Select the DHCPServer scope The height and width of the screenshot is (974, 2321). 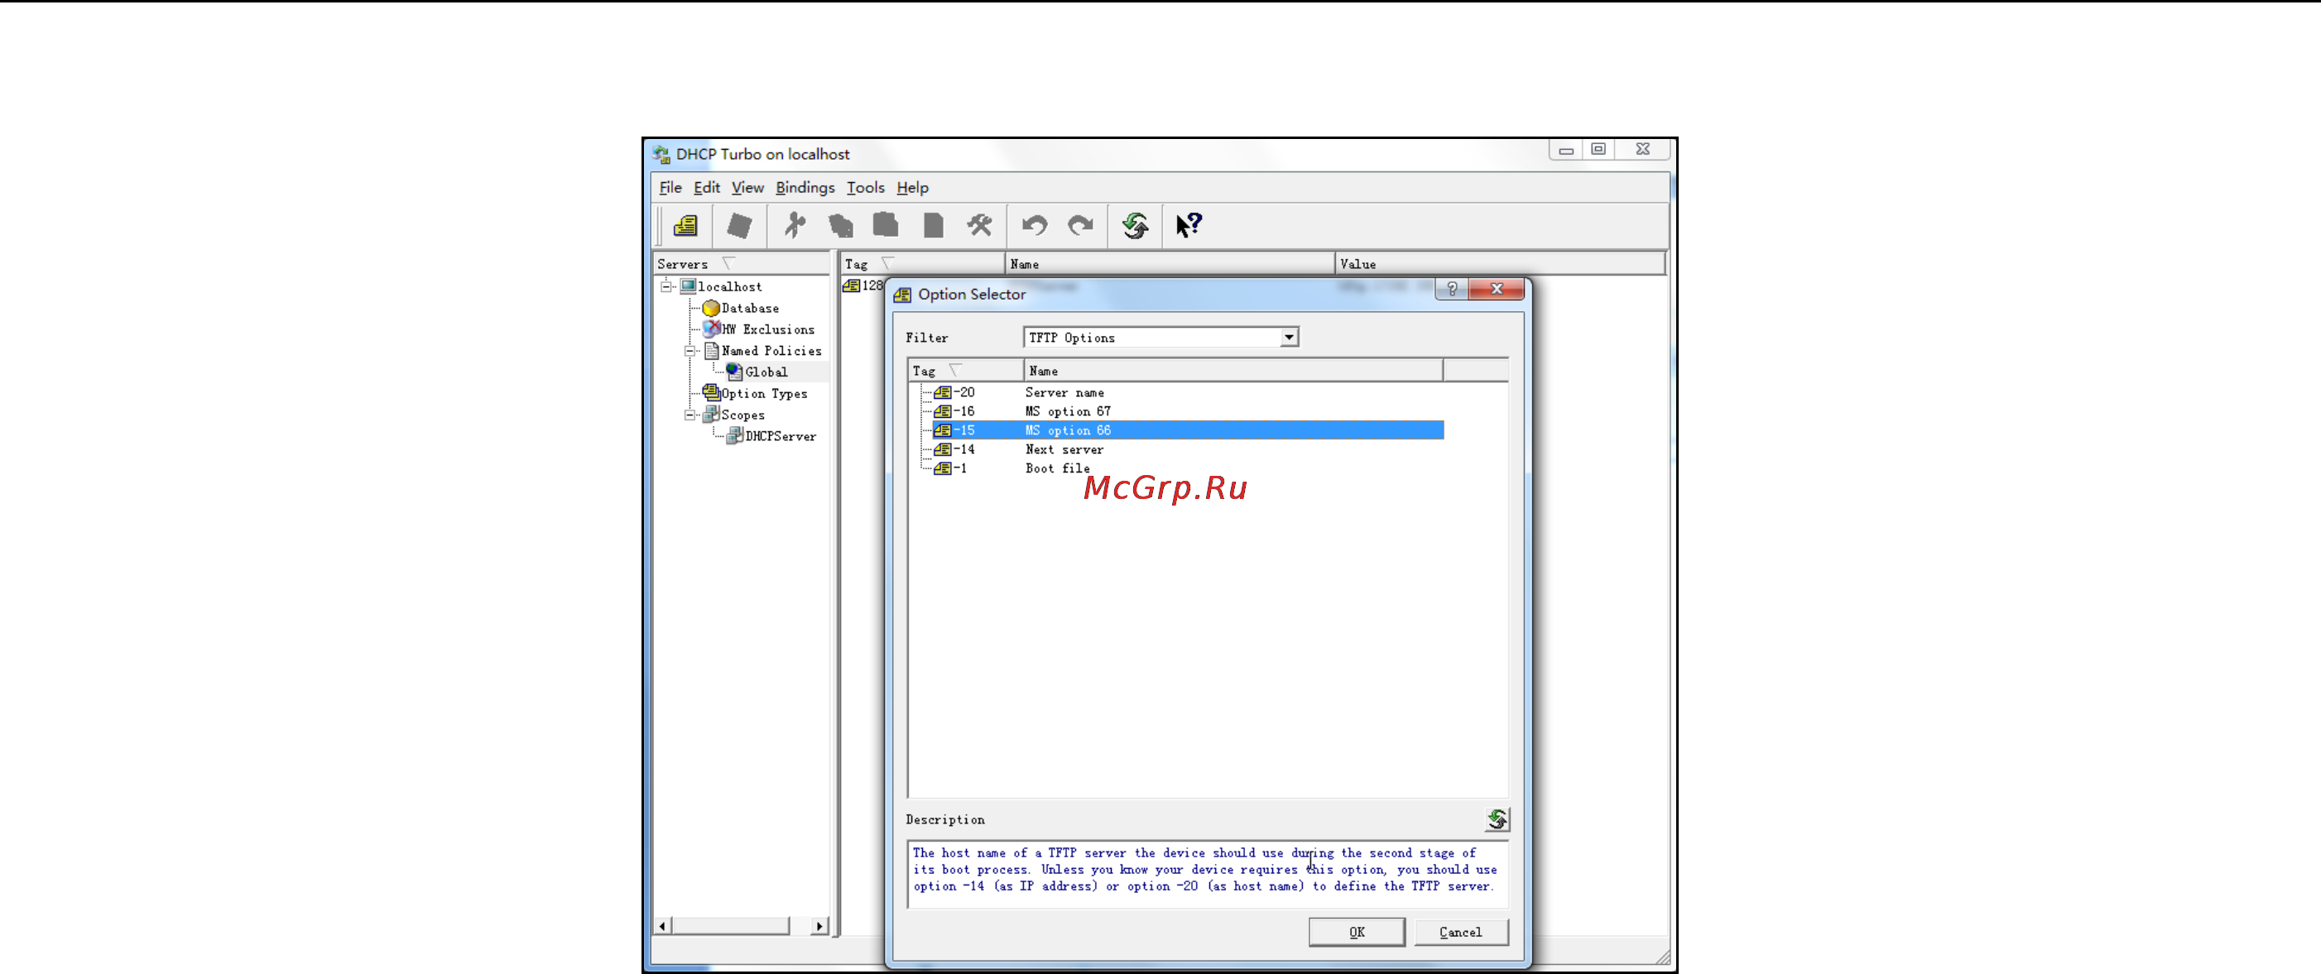(781, 436)
